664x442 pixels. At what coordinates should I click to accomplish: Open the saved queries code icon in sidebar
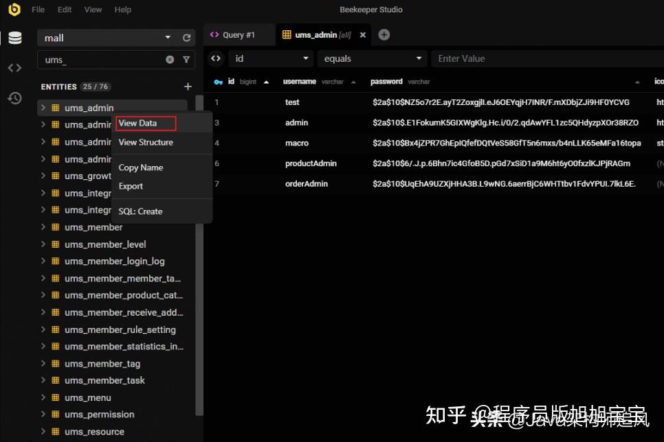click(14, 68)
